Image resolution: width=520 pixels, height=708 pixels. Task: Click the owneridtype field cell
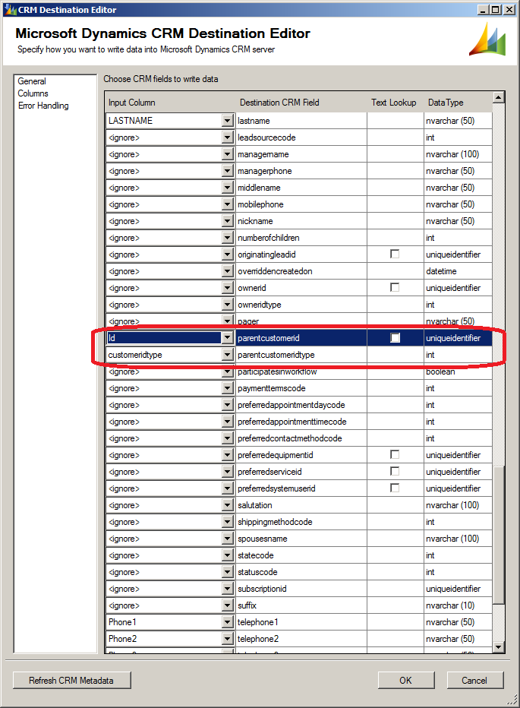click(x=301, y=305)
